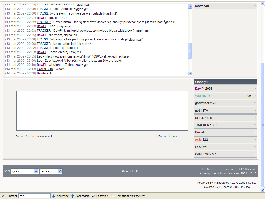Screen dimensions: 265x199
Task: Click the Podświetl highlighter icon
Action: 93,196
